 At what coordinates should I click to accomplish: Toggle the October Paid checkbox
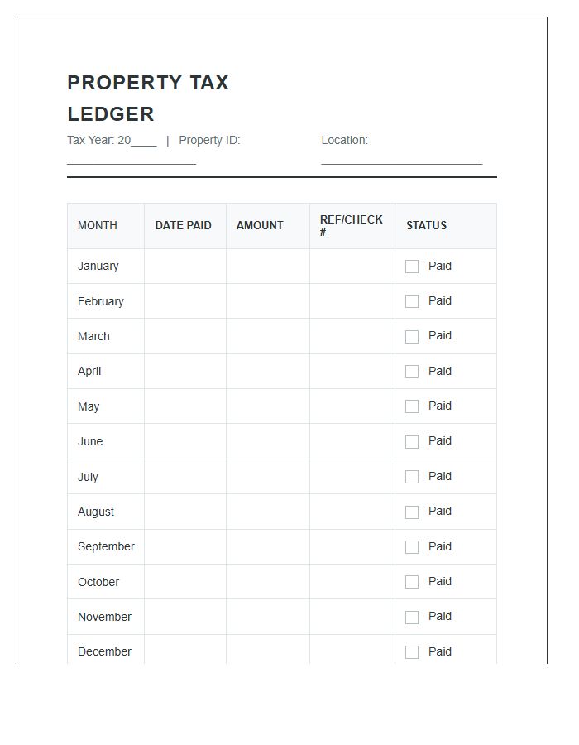tap(412, 582)
